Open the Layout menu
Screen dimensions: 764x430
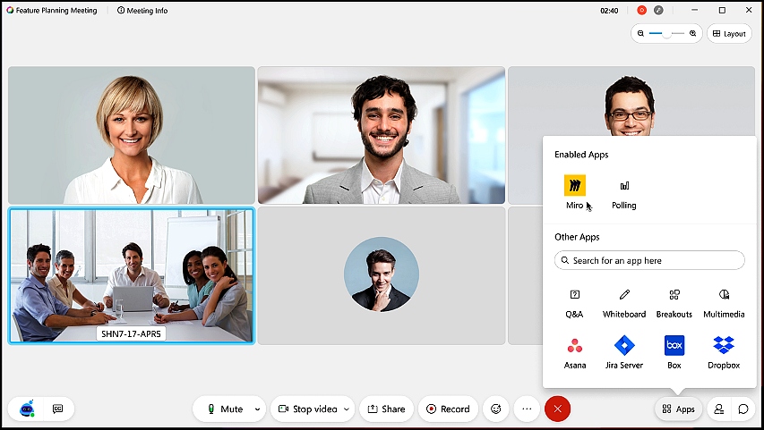(729, 34)
